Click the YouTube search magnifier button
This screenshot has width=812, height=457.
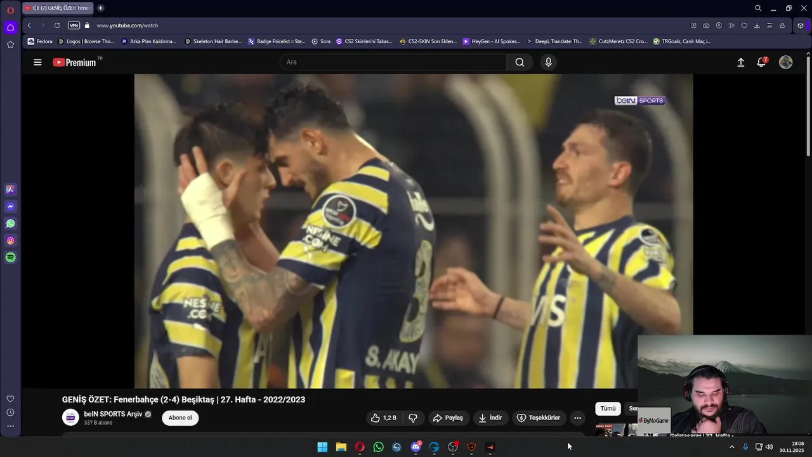pos(520,62)
